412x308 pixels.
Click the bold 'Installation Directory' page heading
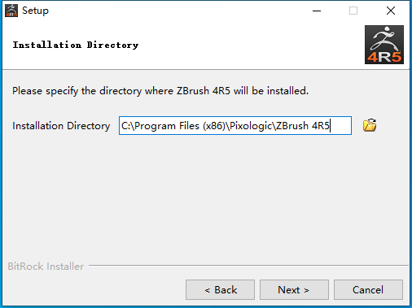click(x=76, y=45)
